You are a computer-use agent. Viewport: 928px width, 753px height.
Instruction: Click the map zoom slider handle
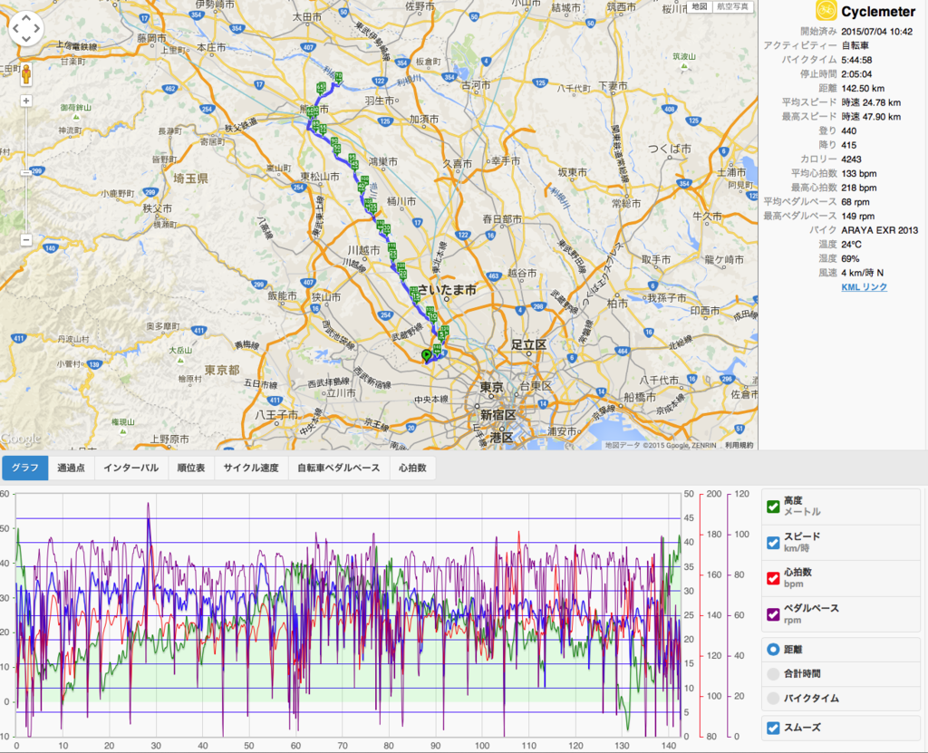point(26,173)
